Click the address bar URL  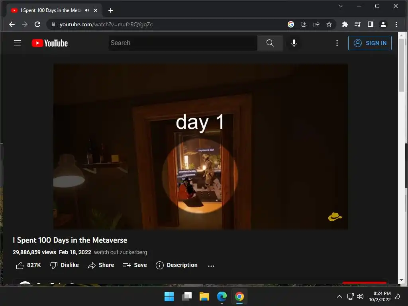pyautogui.click(x=106, y=24)
